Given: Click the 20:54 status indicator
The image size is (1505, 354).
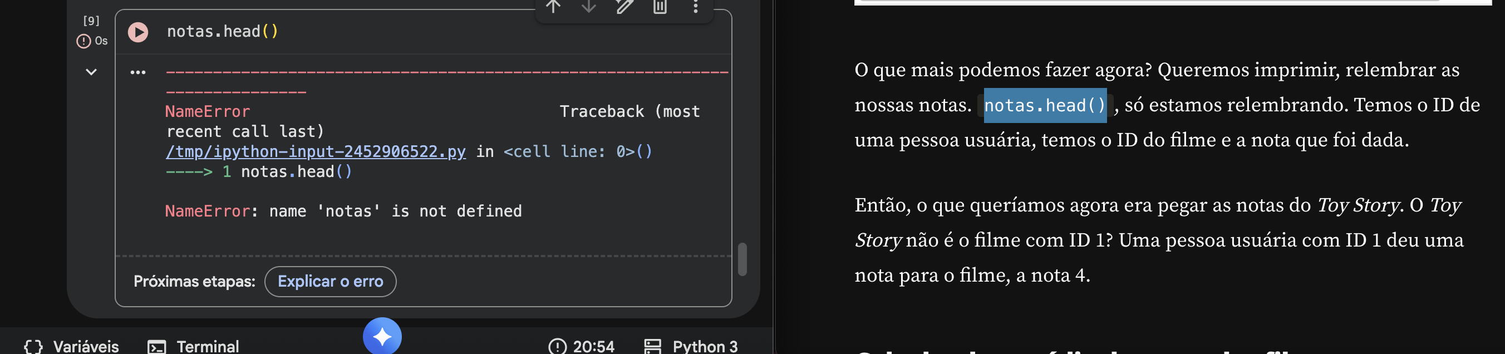Looking at the screenshot, I should (x=581, y=346).
